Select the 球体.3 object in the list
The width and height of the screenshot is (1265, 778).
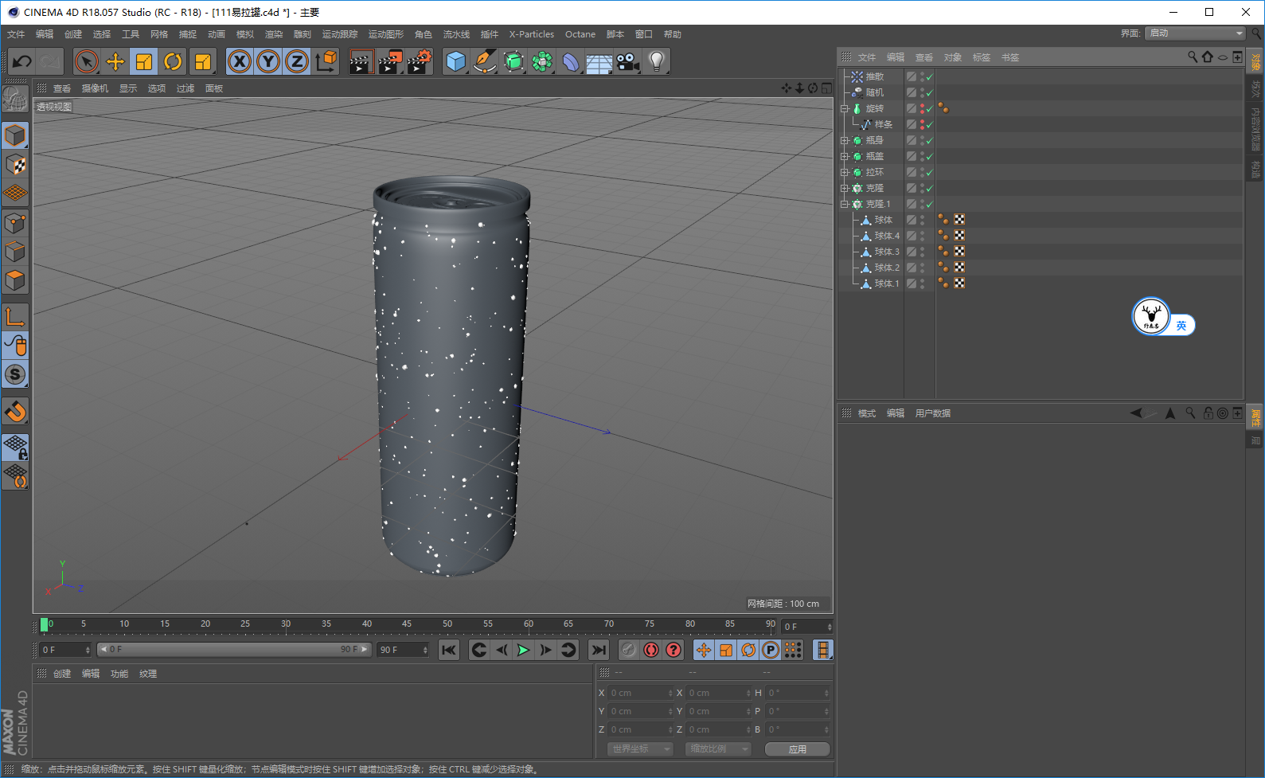point(886,252)
